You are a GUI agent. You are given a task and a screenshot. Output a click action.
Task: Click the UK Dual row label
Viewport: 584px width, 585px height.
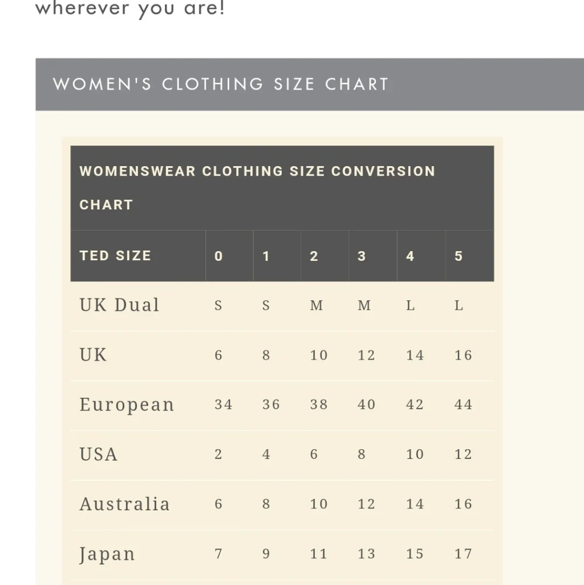pos(119,305)
